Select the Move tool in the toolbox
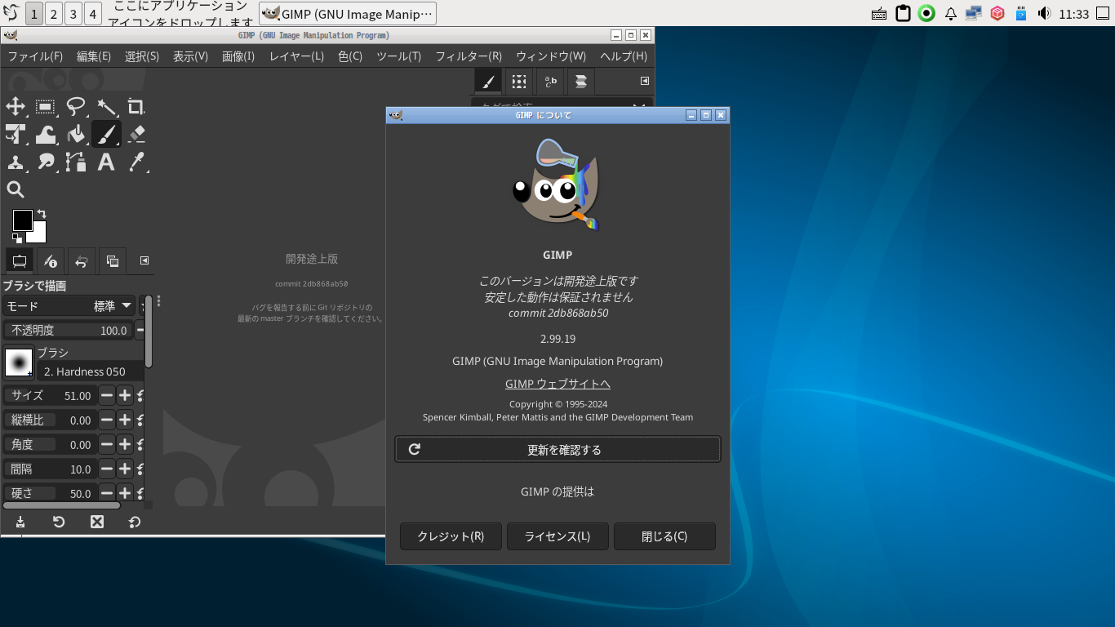 (x=16, y=106)
